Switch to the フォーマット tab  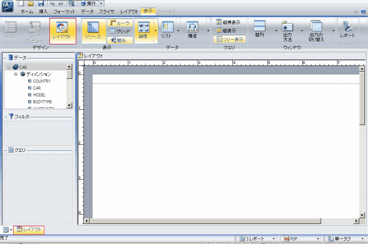pyautogui.click(x=64, y=12)
